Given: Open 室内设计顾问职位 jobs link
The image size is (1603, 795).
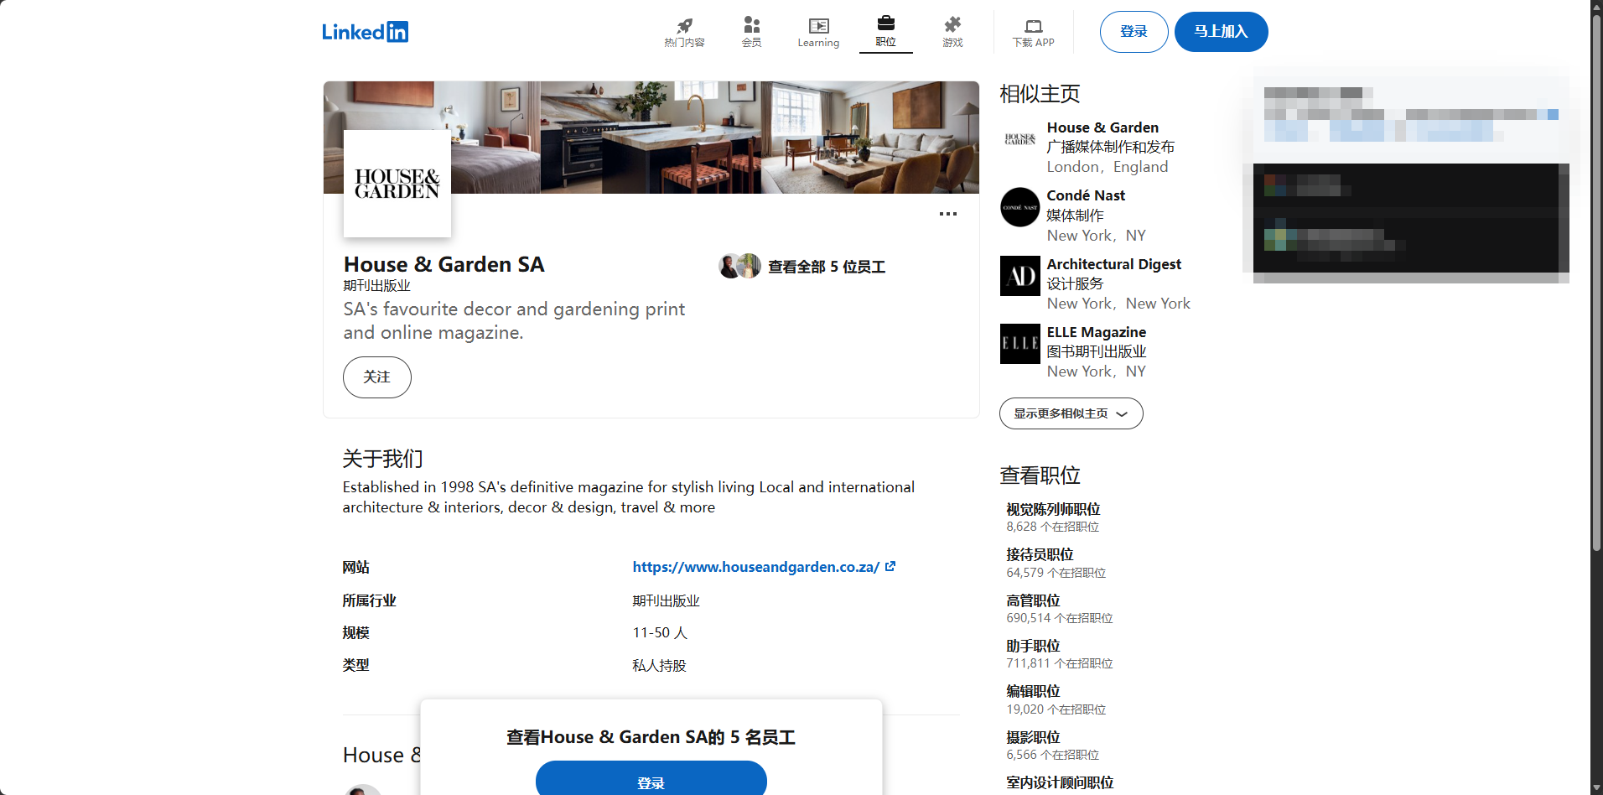Looking at the screenshot, I should 1060,782.
